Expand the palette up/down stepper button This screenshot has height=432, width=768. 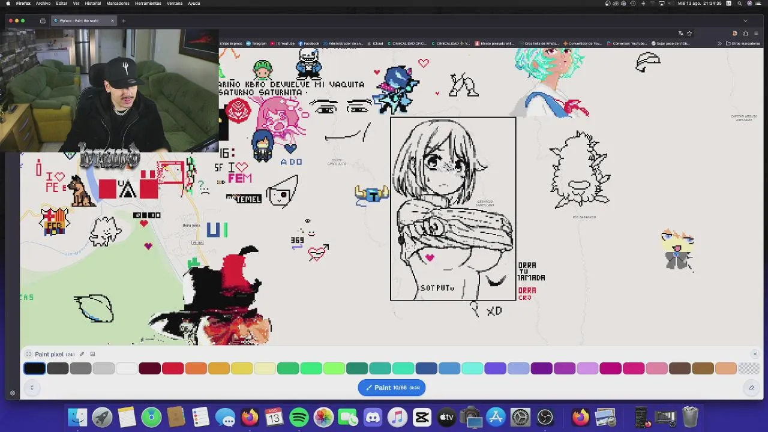pyautogui.click(x=32, y=388)
